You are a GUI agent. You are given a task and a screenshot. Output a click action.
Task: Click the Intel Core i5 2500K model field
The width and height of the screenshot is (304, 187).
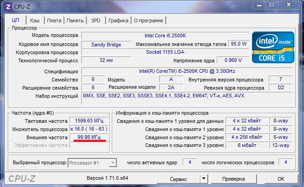[x=165, y=35]
